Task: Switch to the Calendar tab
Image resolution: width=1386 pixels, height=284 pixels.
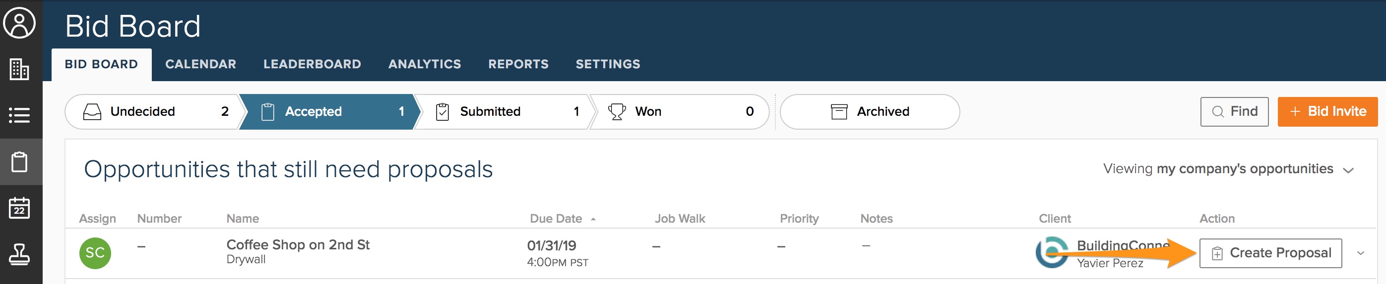Action: (201, 64)
